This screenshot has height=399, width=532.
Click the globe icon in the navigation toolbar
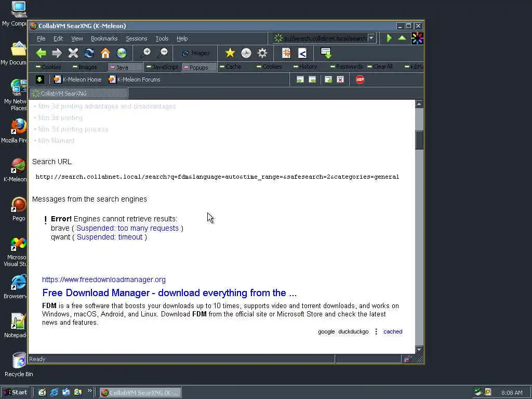[122, 53]
